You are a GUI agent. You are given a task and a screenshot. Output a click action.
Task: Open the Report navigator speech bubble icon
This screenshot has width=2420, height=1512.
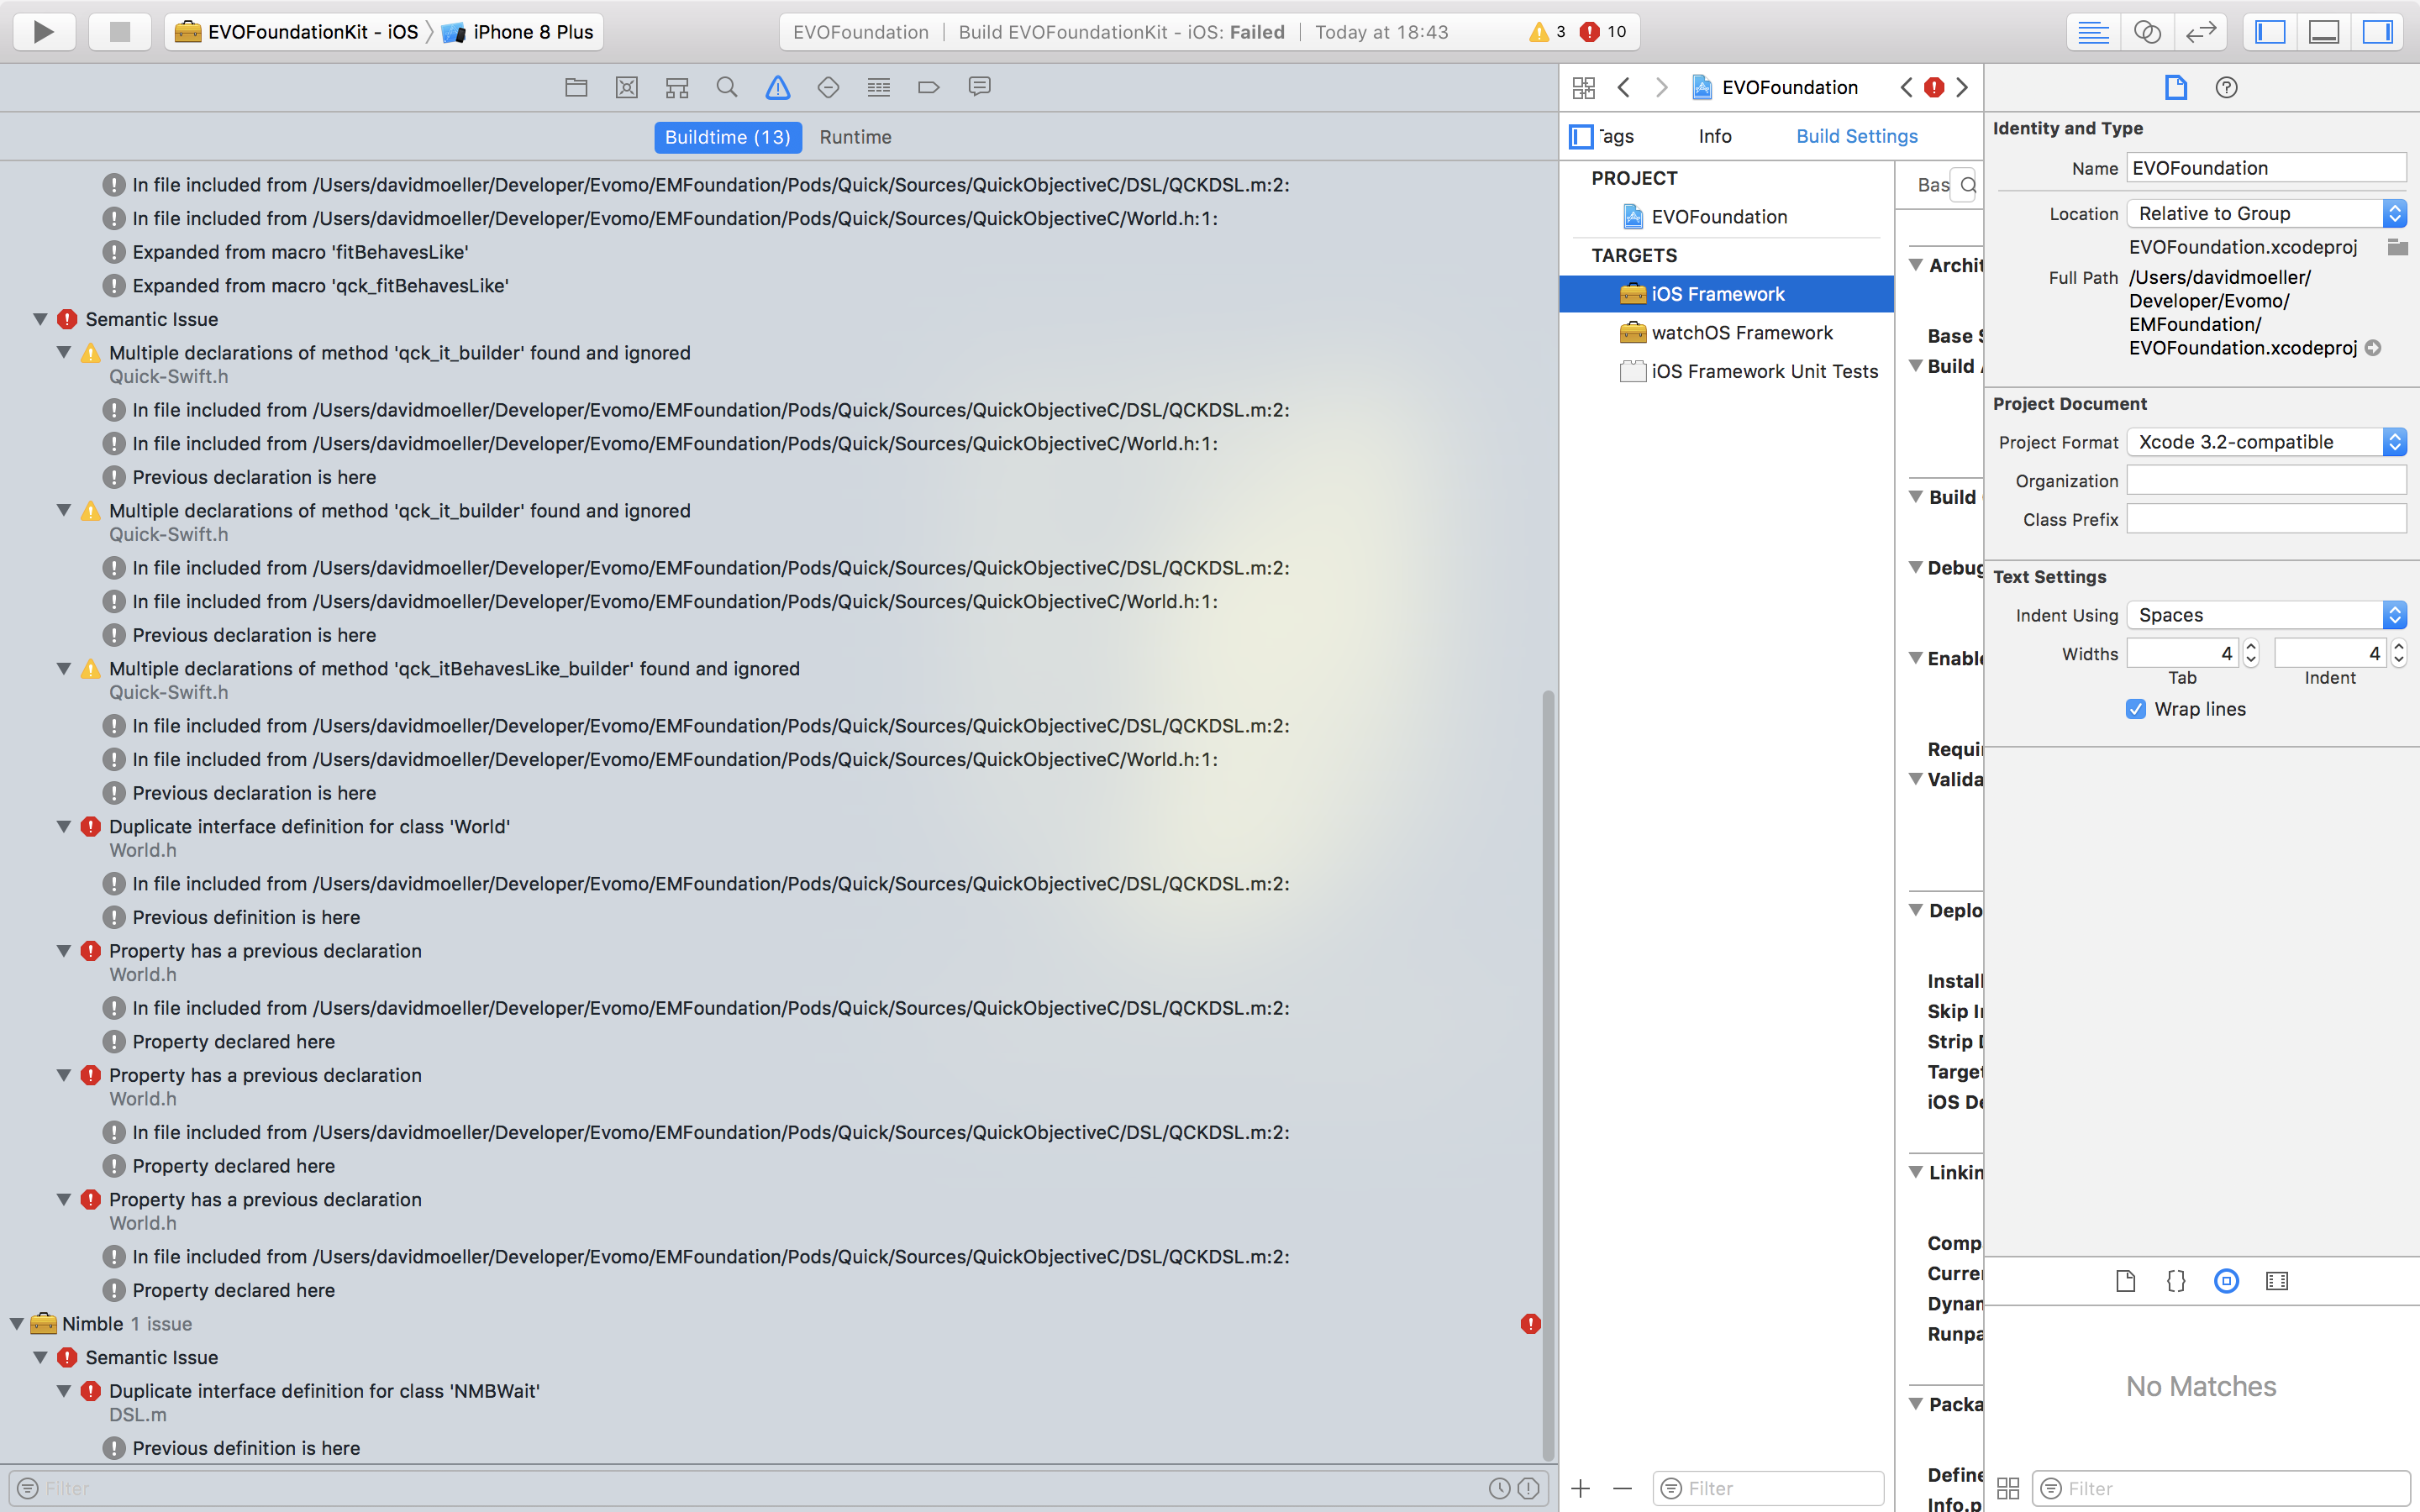(x=980, y=87)
